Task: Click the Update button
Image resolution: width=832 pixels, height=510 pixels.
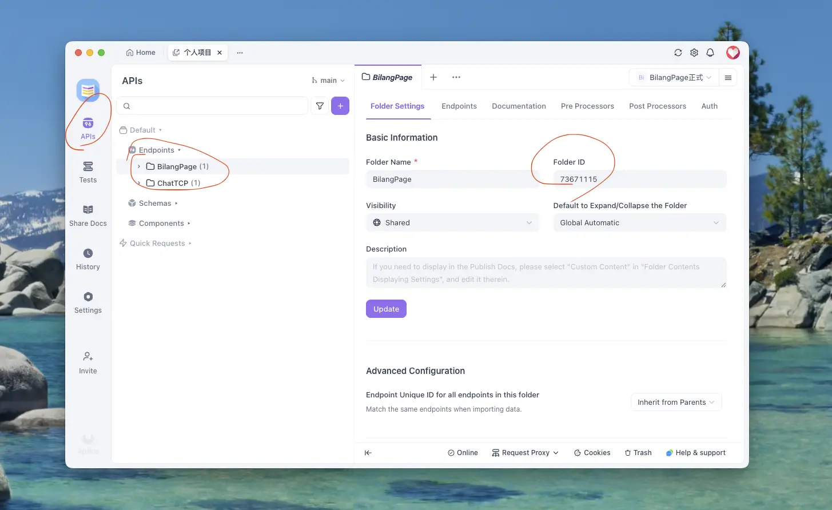Action: pyautogui.click(x=386, y=309)
